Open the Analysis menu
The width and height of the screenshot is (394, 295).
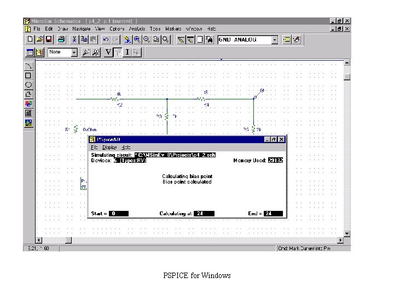pos(137,28)
